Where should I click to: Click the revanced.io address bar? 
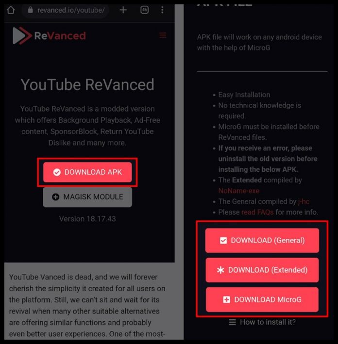[70, 10]
